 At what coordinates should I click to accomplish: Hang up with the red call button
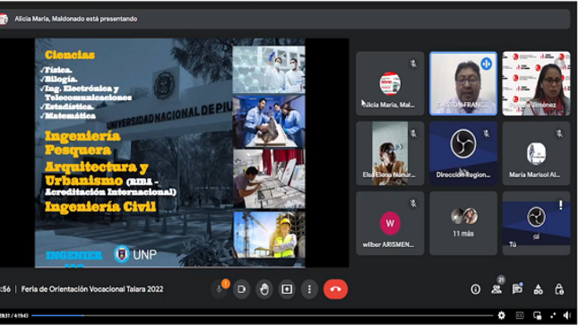point(335,289)
